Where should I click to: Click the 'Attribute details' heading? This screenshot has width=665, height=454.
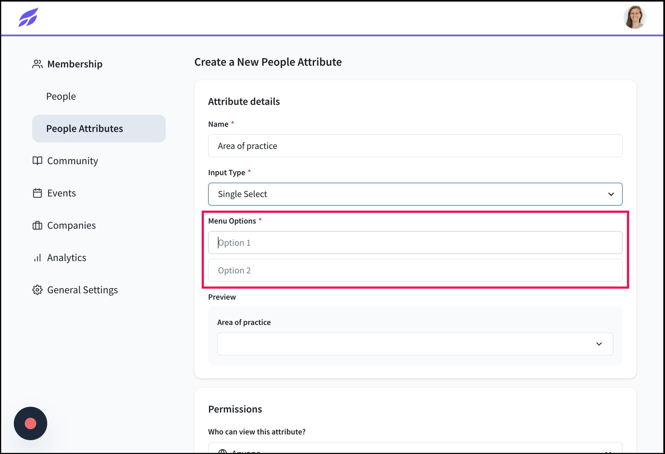coord(244,101)
